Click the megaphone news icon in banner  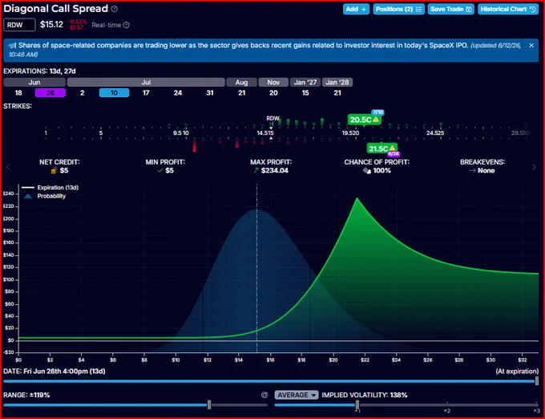pos(12,45)
